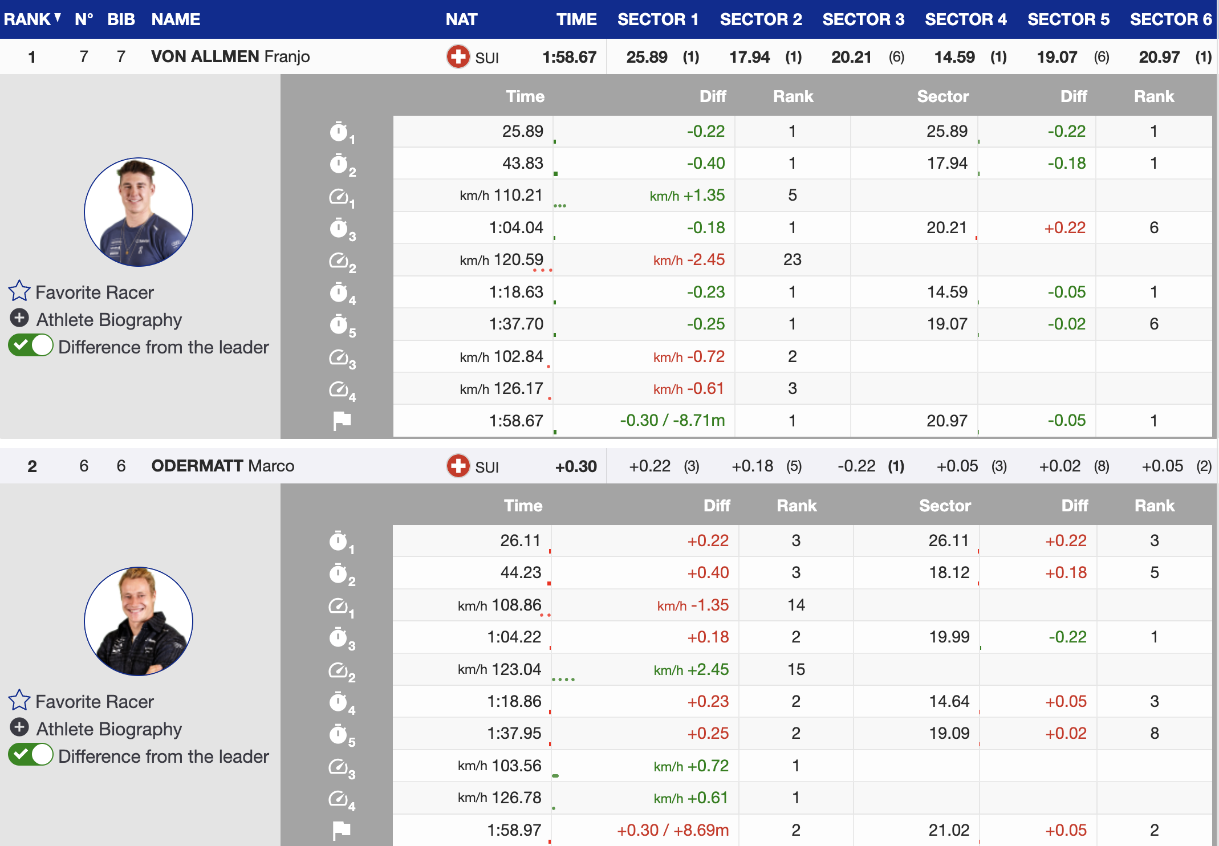Click Swiss flag icon next to Von Allmen

(458, 57)
